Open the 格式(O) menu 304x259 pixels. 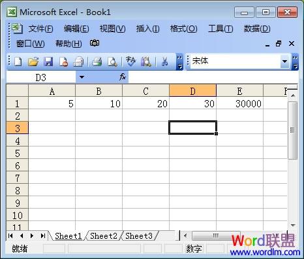click(x=183, y=29)
